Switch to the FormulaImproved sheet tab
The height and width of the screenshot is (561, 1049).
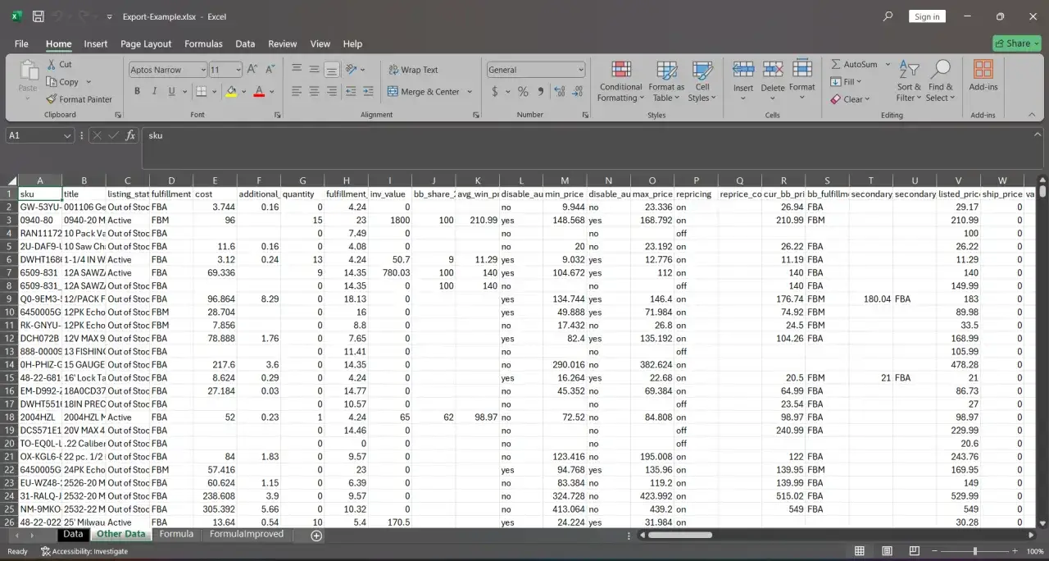(x=247, y=534)
